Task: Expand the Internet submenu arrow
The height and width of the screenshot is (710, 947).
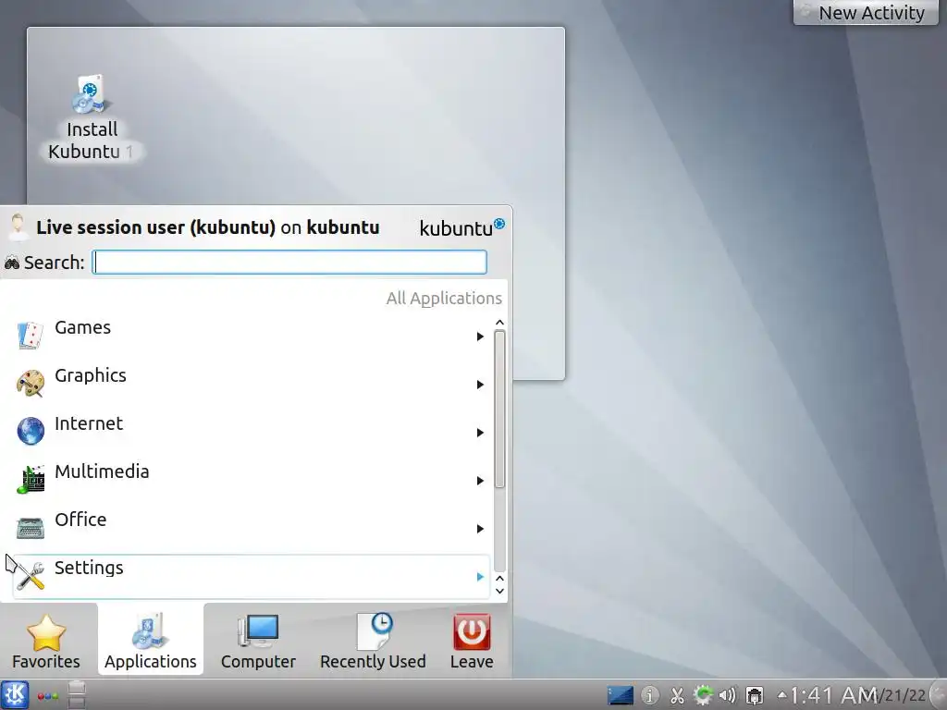Action: pyautogui.click(x=480, y=433)
